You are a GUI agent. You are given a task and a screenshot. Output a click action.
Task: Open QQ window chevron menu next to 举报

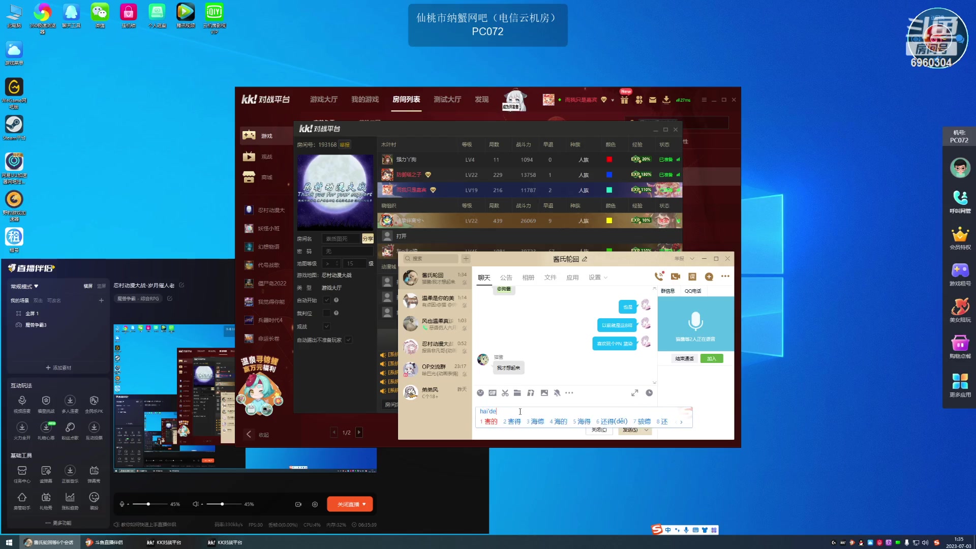click(x=692, y=259)
